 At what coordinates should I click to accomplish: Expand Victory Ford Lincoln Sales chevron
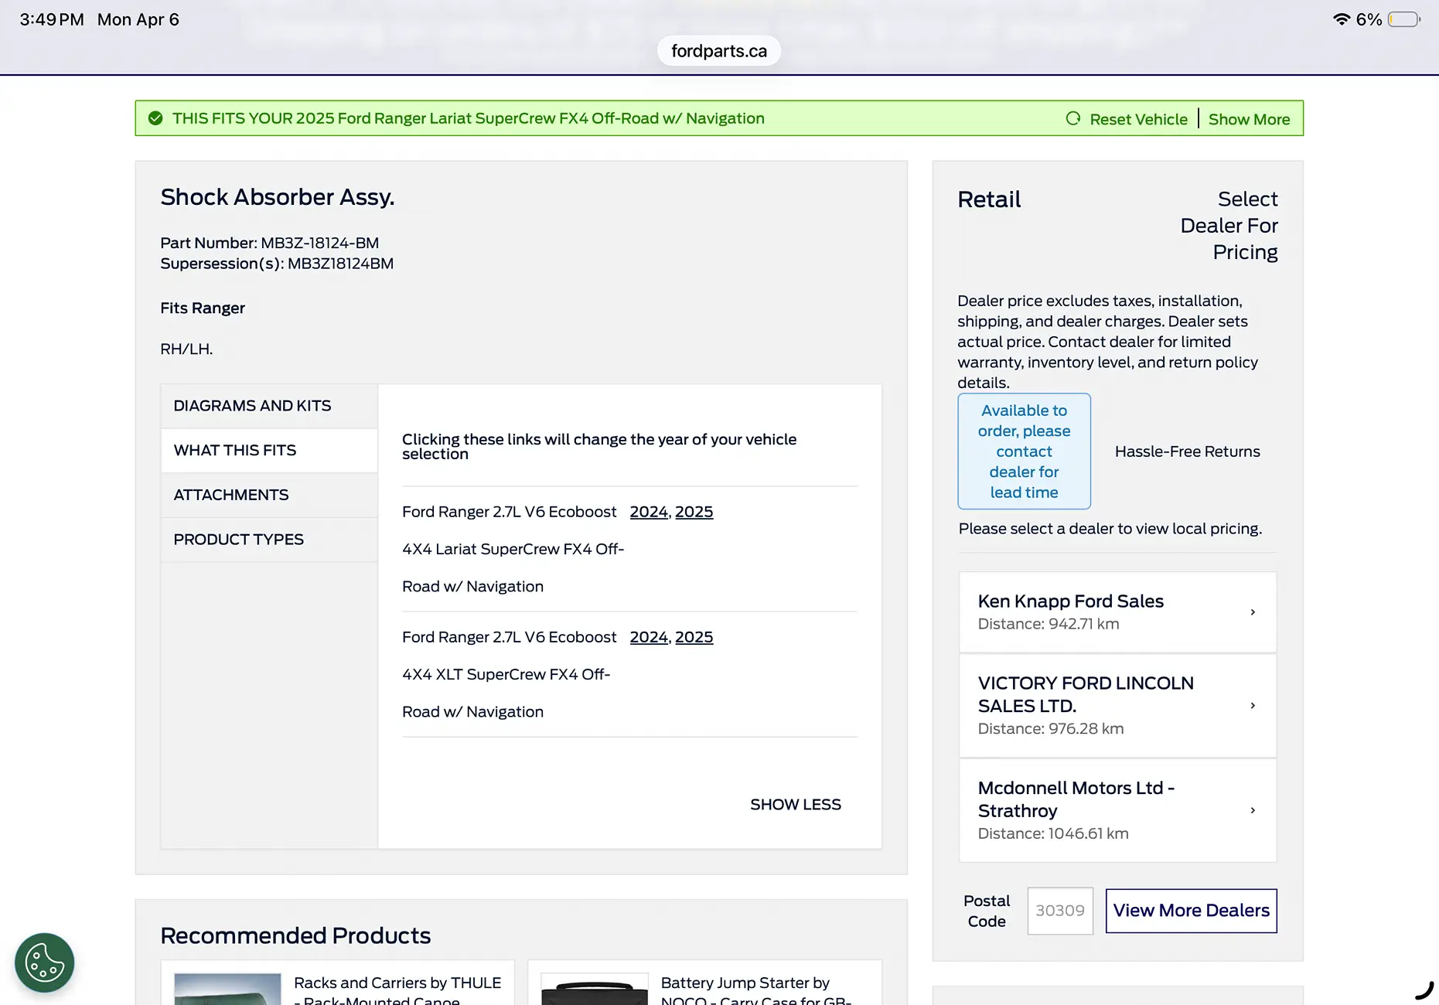[1253, 705]
